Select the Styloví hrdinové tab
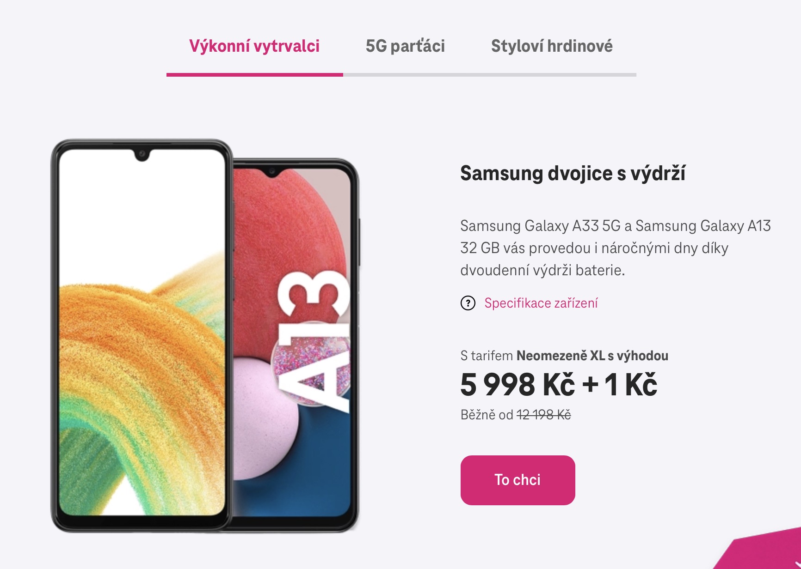The height and width of the screenshot is (569, 801). click(552, 46)
